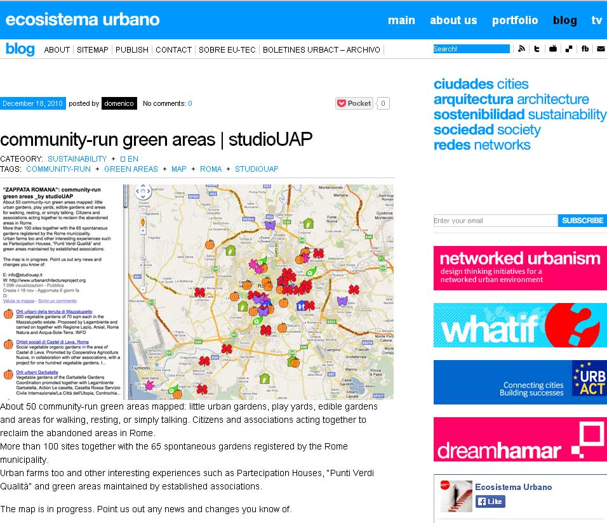Click the SUBSCRIBE button
Screen dimensions: 607x523
[x=582, y=221]
